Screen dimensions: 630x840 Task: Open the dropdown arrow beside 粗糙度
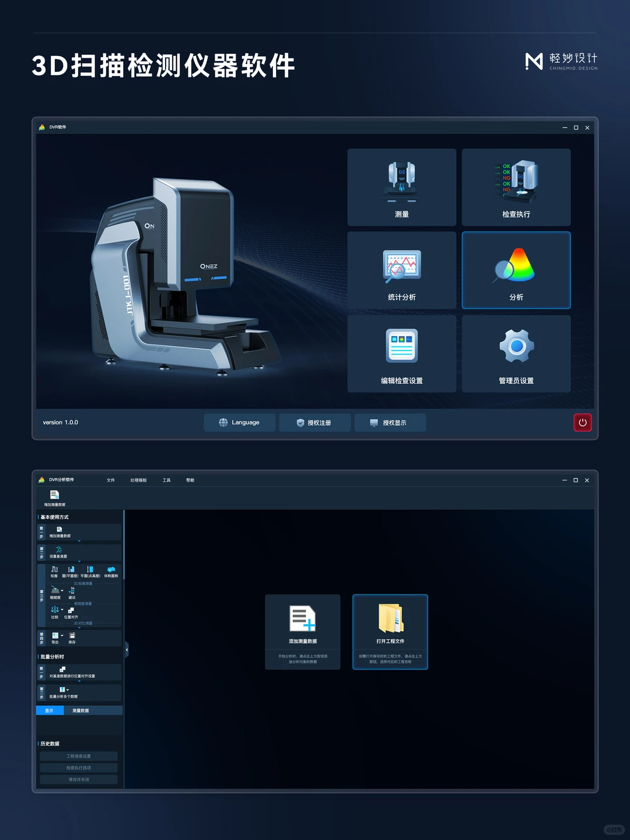(62, 591)
